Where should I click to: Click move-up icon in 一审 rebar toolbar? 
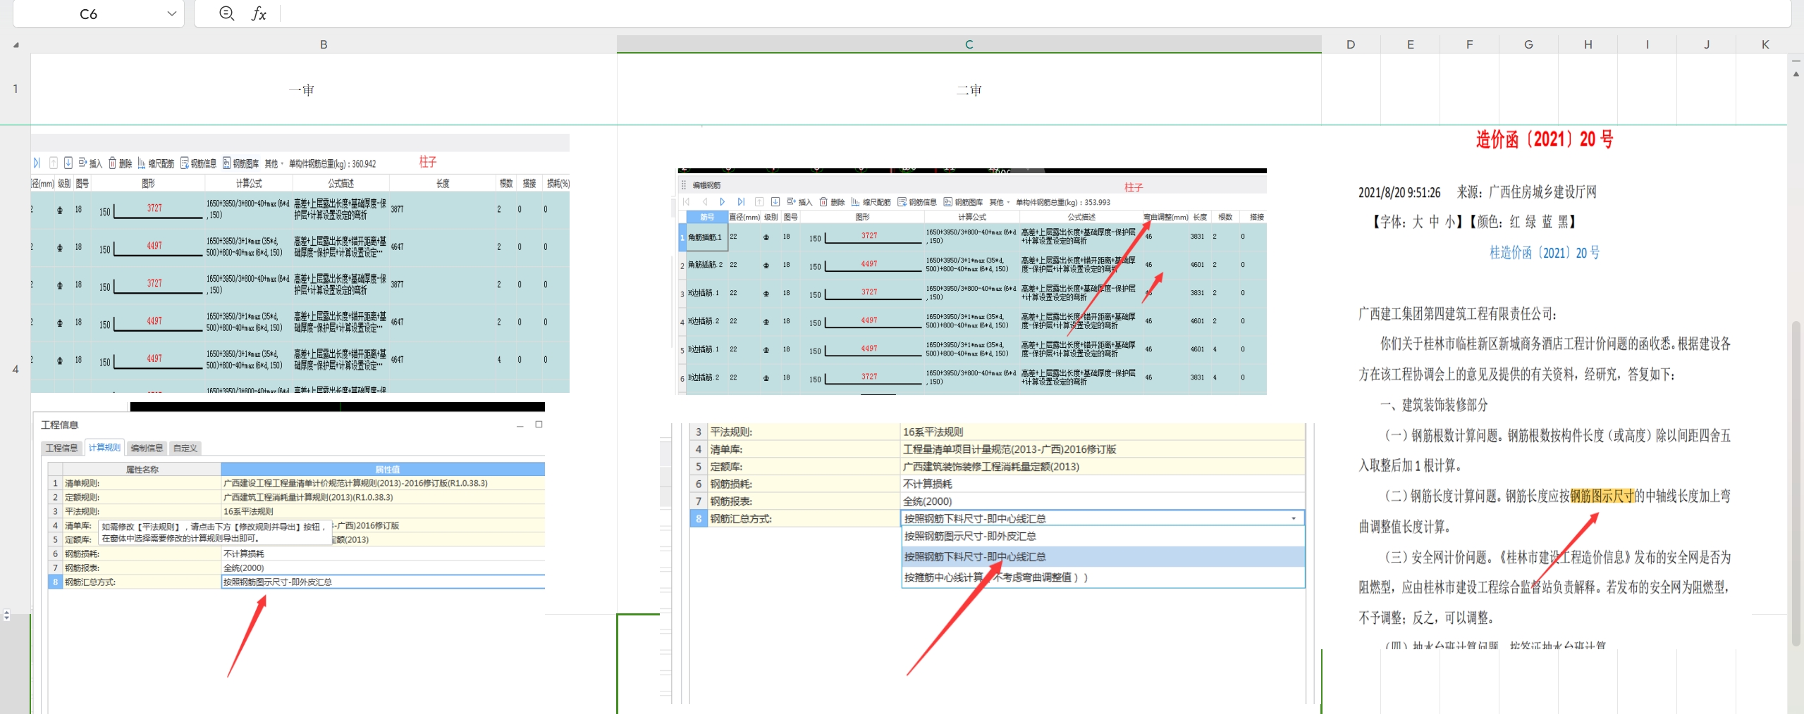pos(53,163)
